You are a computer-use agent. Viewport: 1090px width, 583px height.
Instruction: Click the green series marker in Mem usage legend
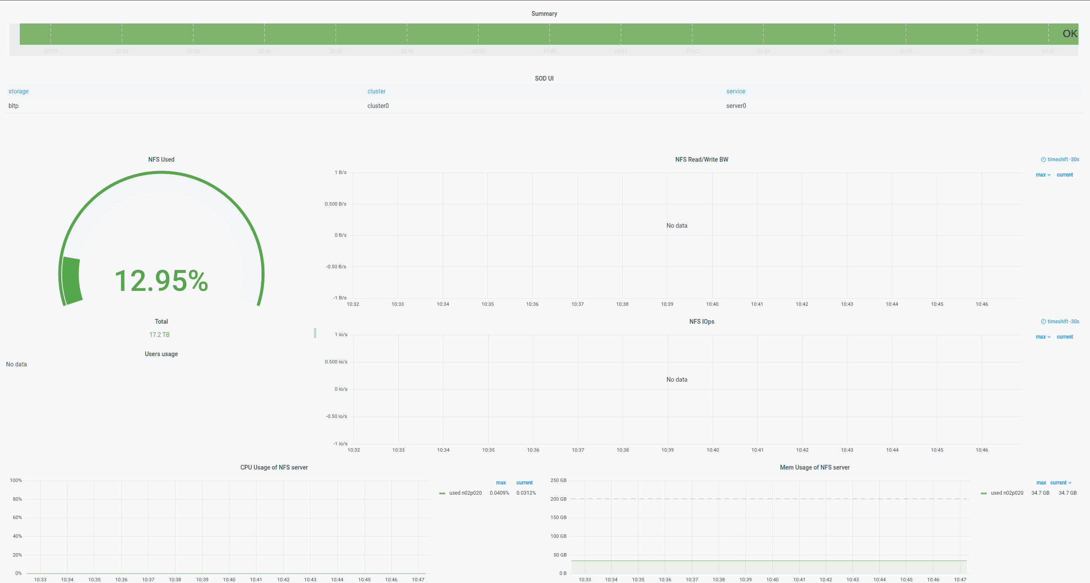[984, 493]
